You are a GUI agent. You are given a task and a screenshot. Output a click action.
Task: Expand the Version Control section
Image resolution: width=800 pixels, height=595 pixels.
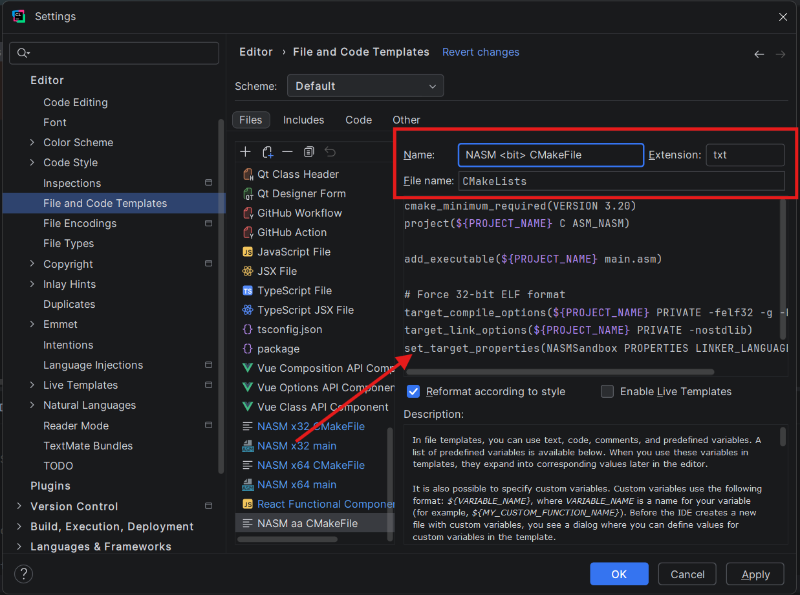(x=19, y=506)
